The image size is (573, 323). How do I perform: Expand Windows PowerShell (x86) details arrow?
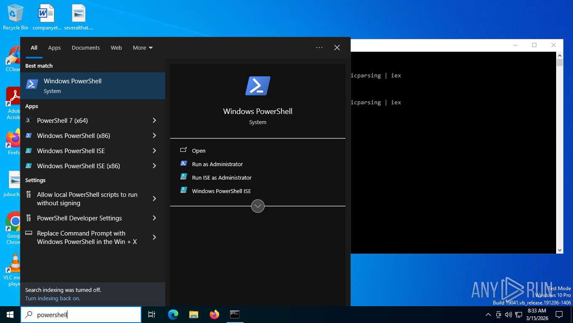pyautogui.click(x=154, y=135)
